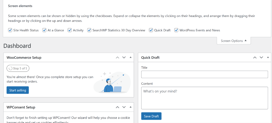The height and width of the screenshot is (123, 272).
Task: Click the Save Draft button
Action: click(x=151, y=116)
